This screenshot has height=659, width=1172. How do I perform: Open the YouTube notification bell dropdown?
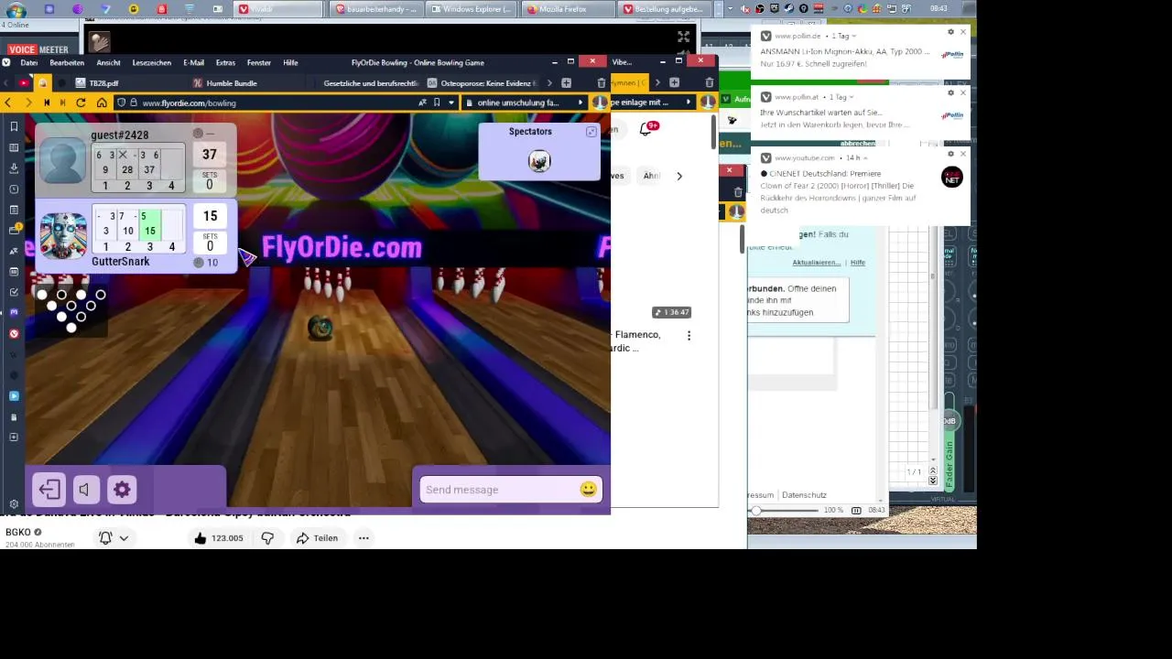(x=114, y=538)
